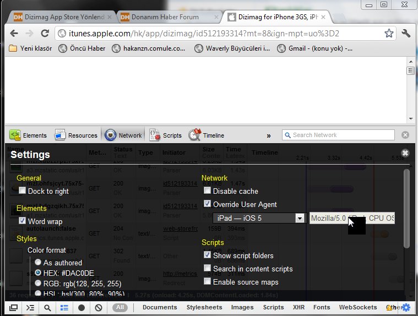Close the Donanım Haber Forum tab
418x316 pixels.
pos(216,17)
